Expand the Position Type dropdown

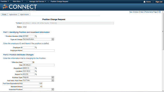tap(53, 77)
